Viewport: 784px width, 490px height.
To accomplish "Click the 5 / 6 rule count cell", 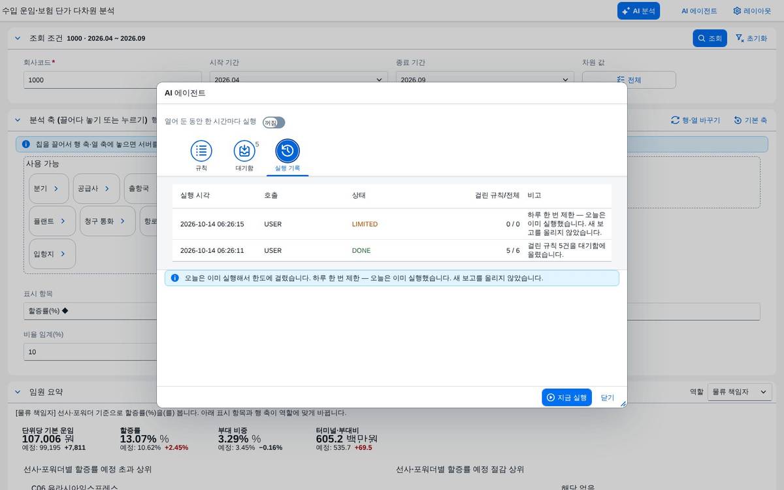I will (513, 250).
